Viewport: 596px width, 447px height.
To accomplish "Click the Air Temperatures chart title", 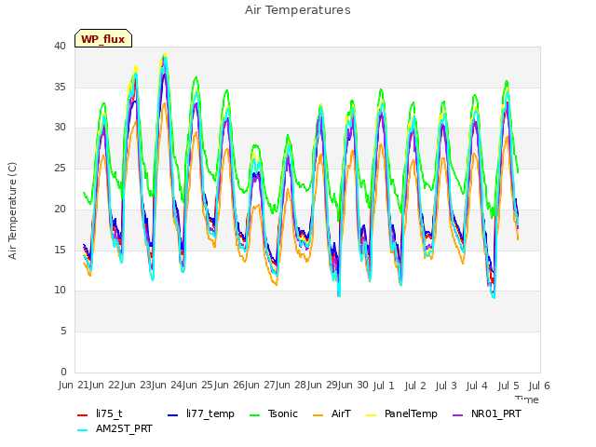I will click(298, 10).
